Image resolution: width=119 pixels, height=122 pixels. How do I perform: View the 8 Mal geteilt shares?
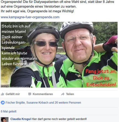click(x=9, y=111)
